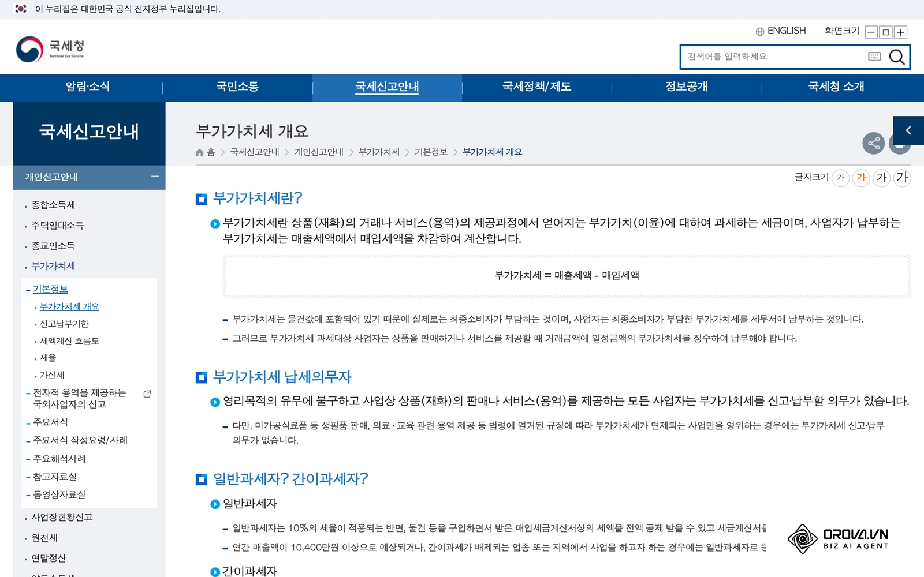Reset screen size with square button
This screenshot has height=577, width=924.
click(886, 32)
